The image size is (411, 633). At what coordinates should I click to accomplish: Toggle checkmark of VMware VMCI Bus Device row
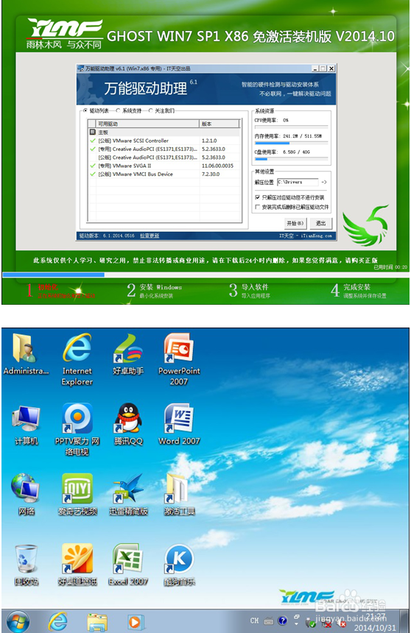[x=93, y=174]
